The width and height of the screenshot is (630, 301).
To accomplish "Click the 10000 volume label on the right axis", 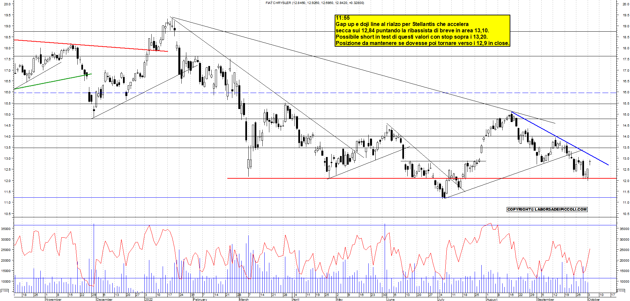I will pos(624,281).
